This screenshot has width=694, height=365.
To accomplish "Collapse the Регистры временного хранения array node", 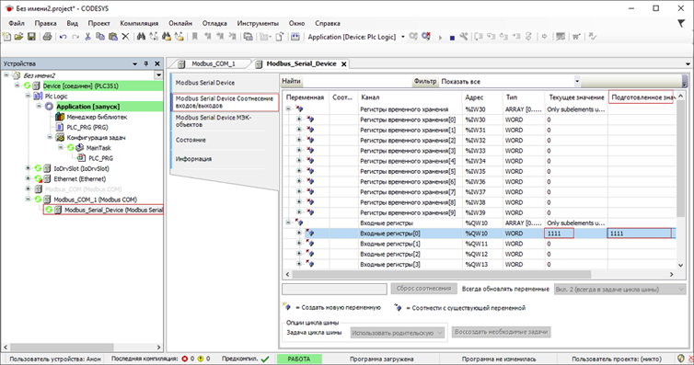I will click(x=288, y=108).
